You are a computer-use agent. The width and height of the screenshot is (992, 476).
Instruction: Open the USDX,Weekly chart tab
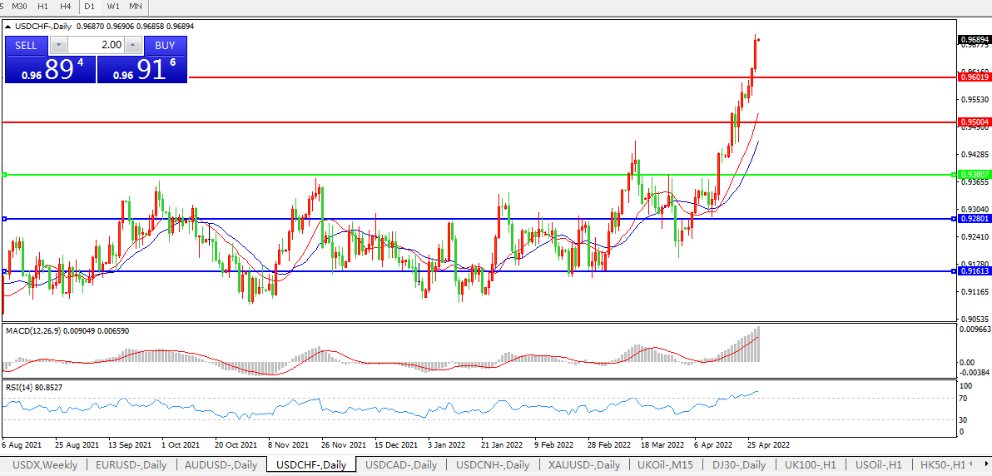coord(44,465)
